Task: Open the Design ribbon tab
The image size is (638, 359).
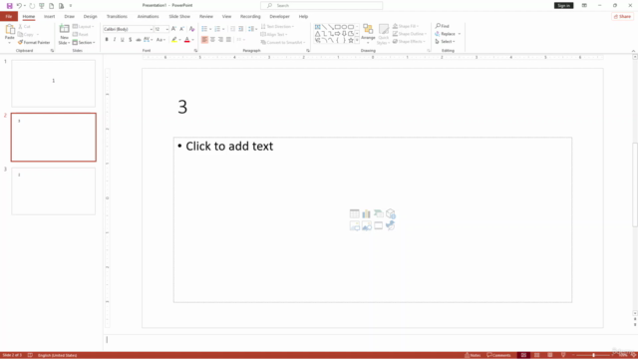Action: tap(91, 17)
